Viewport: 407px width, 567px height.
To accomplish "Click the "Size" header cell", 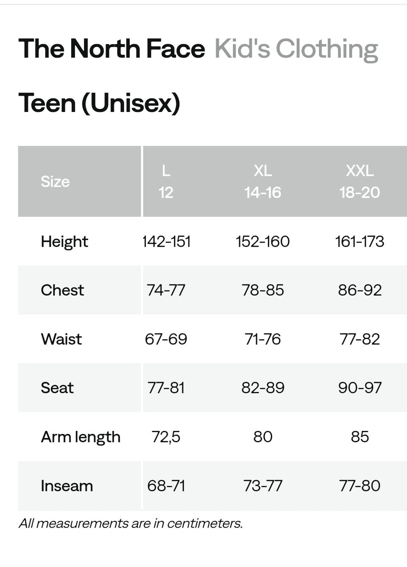I will [55, 182].
